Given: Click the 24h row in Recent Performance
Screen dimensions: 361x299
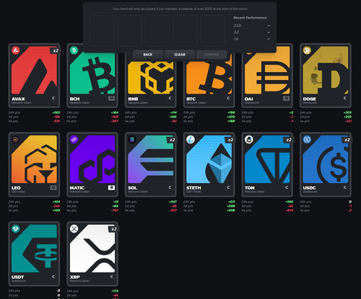Looking at the screenshot, I should point(251,25).
